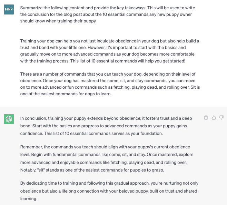This screenshot has height=205, width=227.
Task: Copy the ChatGPT response to clipboard
Action: click(206, 118)
